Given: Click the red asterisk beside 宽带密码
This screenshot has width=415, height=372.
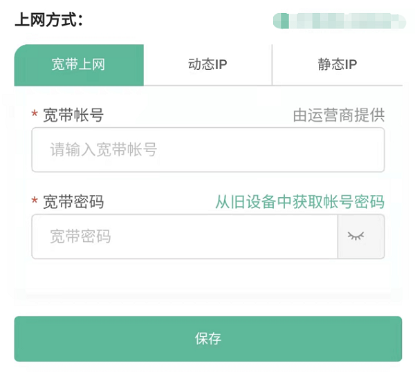Looking at the screenshot, I should (x=35, y=201).
